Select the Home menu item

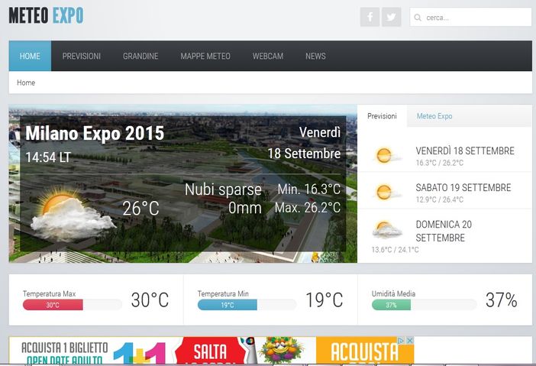[30, 56]
